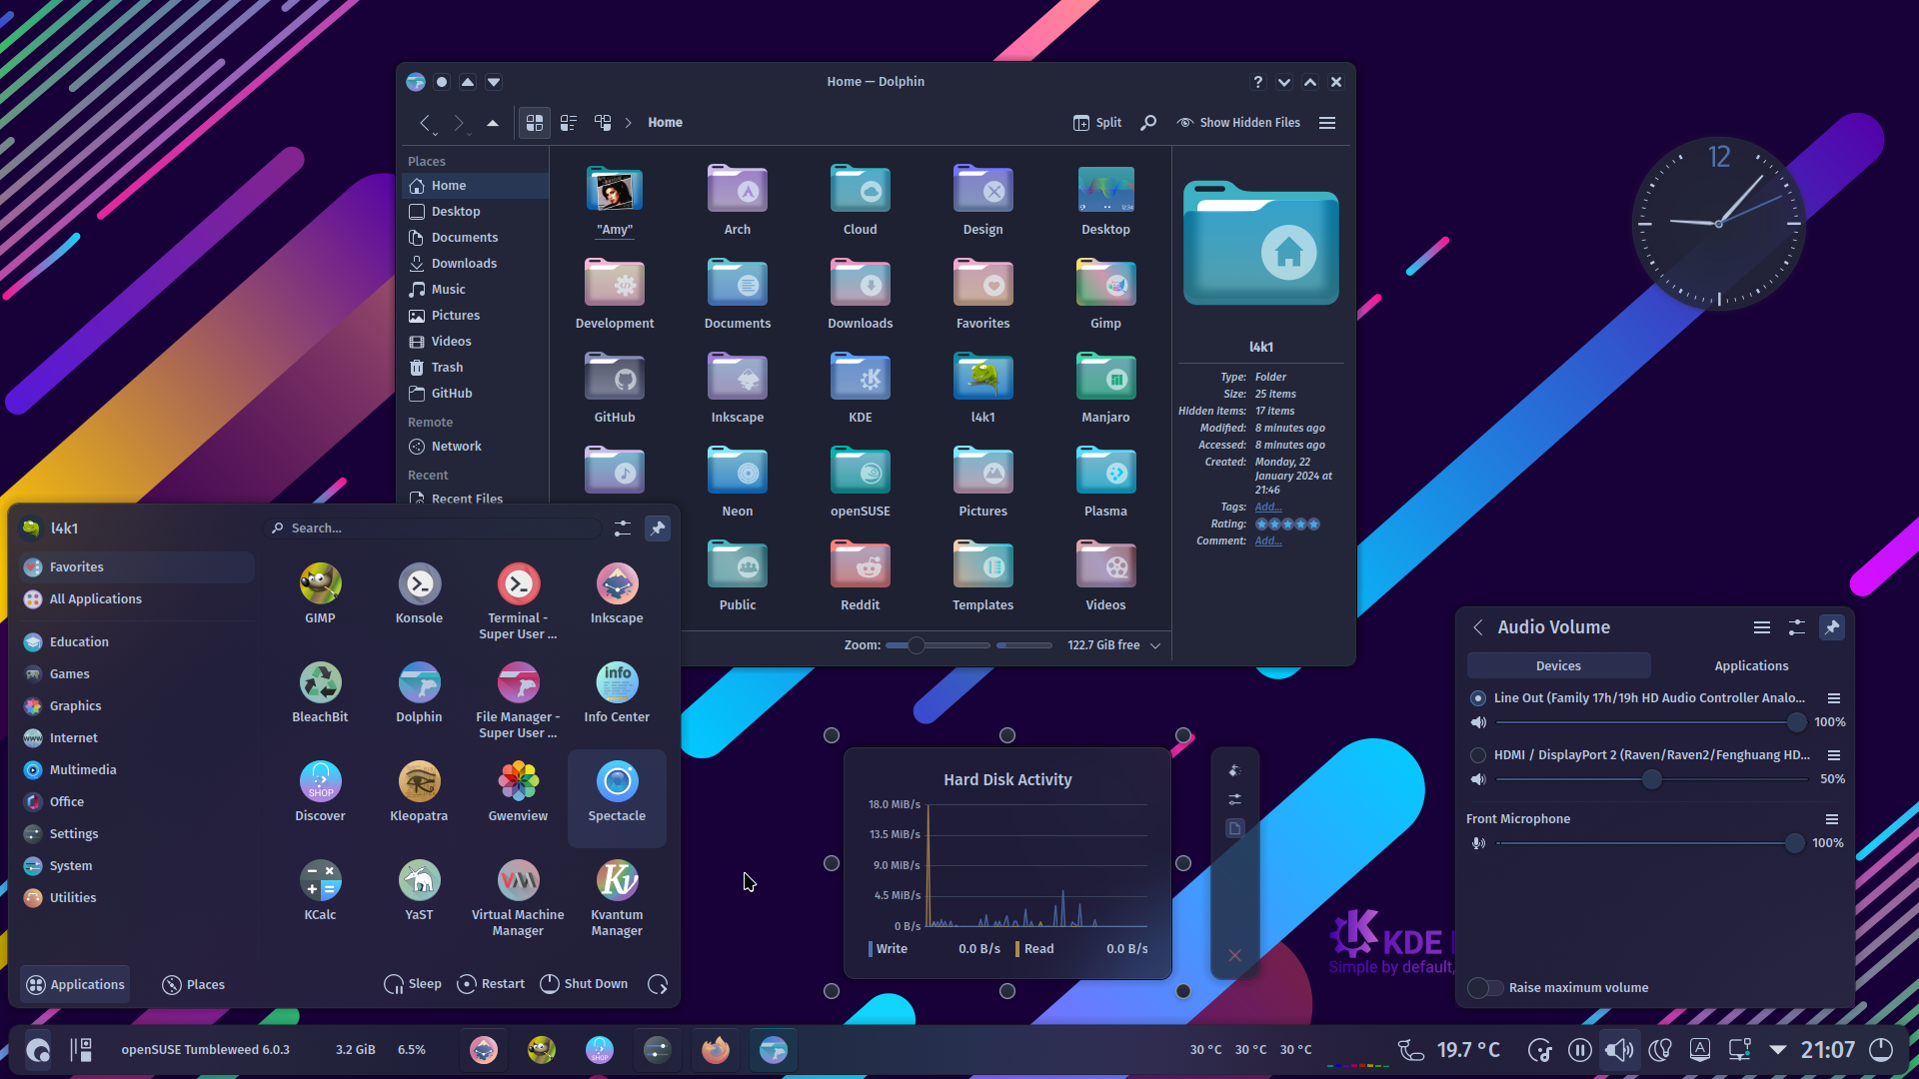Image resolution: width=1919 pixels, height=1079 pixels.
Task: Open Kleopatra from launcher favorites
Action: 419,791
